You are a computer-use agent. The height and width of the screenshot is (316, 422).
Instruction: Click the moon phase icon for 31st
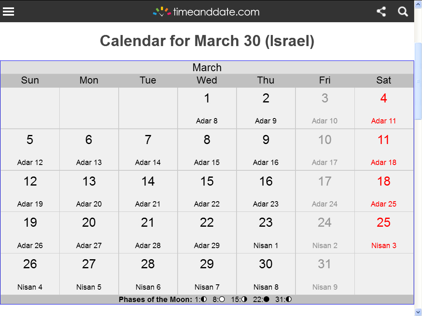tap(289, 299)
